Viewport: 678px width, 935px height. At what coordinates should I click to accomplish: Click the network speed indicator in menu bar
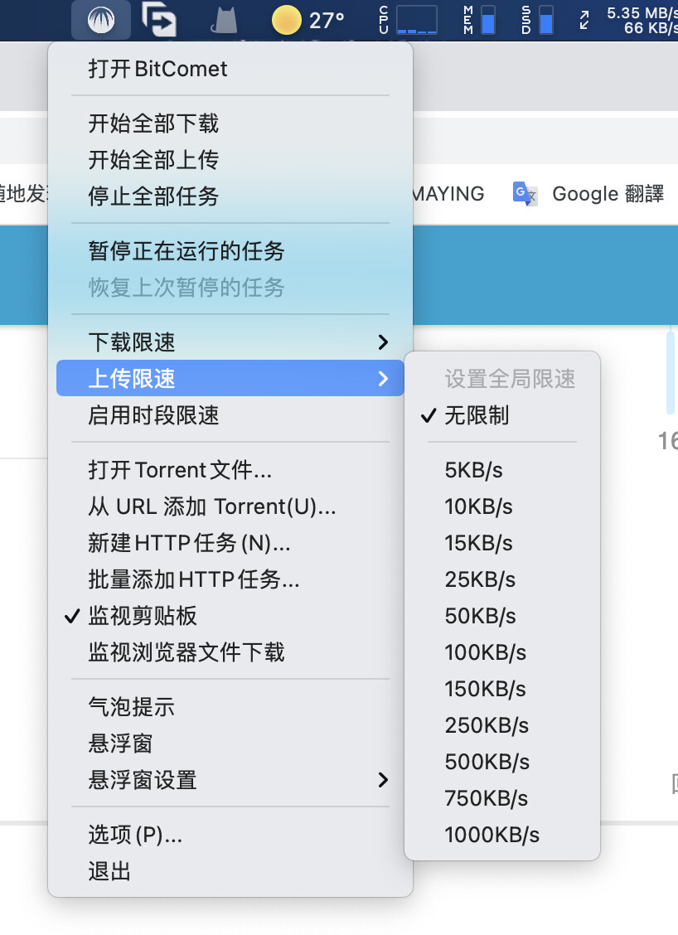[628, 20]
